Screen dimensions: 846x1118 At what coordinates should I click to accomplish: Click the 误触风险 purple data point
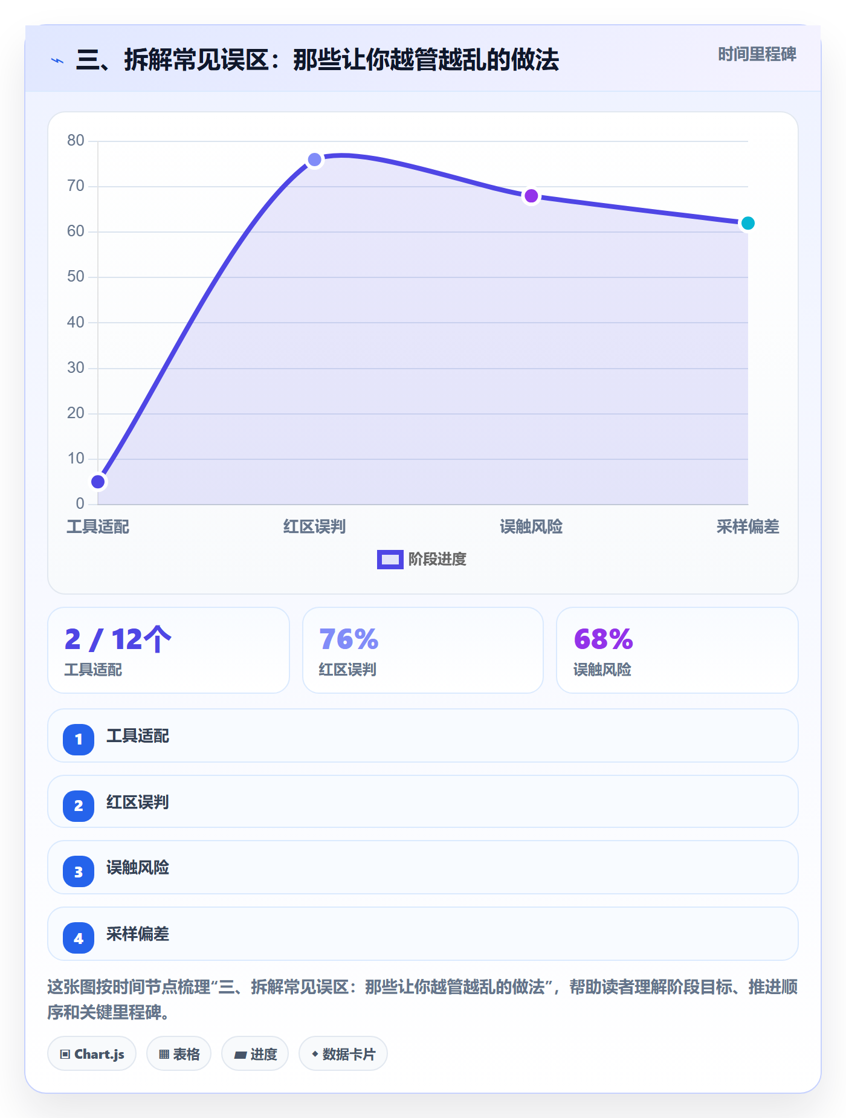531,196
